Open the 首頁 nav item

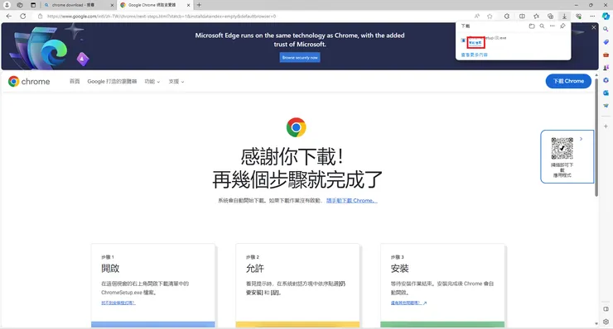pos(75,81)
